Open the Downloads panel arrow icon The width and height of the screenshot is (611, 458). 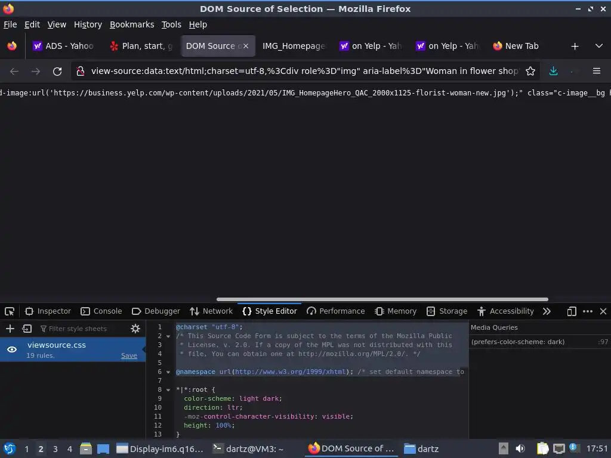tap(553, 72)
